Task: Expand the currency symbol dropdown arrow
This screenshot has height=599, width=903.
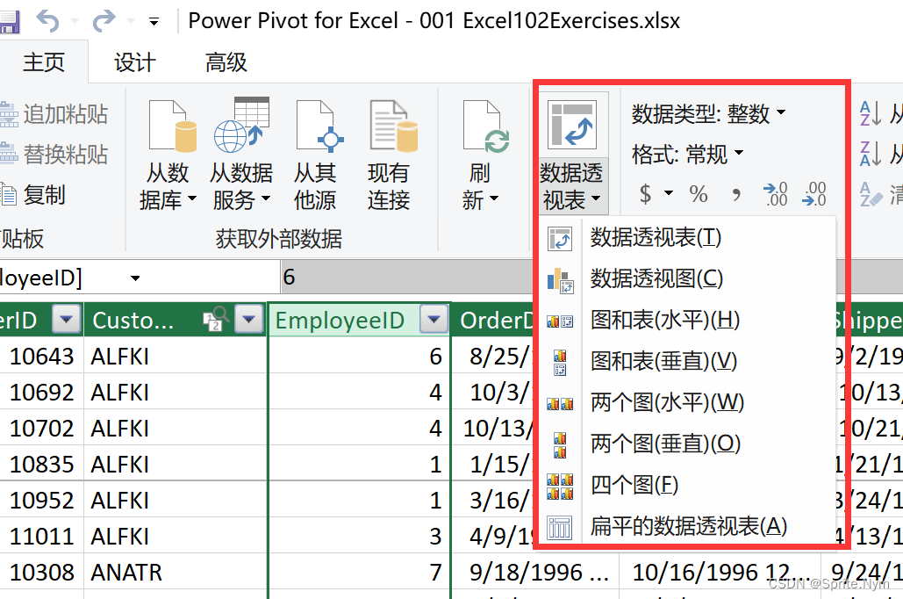Action: [x=669, y=192]
